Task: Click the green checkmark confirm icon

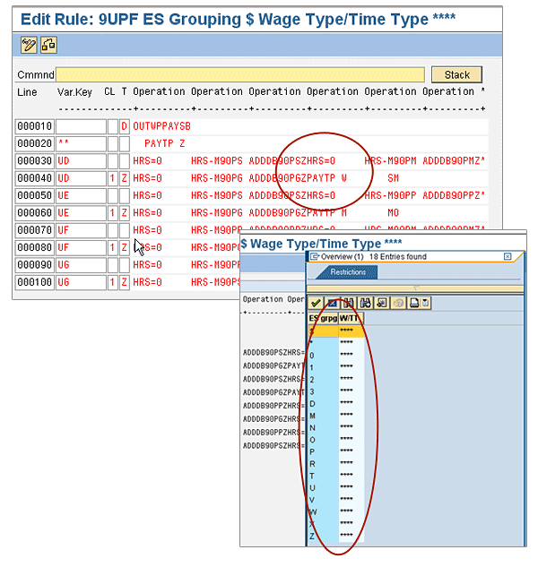Action: click(315, 303)
